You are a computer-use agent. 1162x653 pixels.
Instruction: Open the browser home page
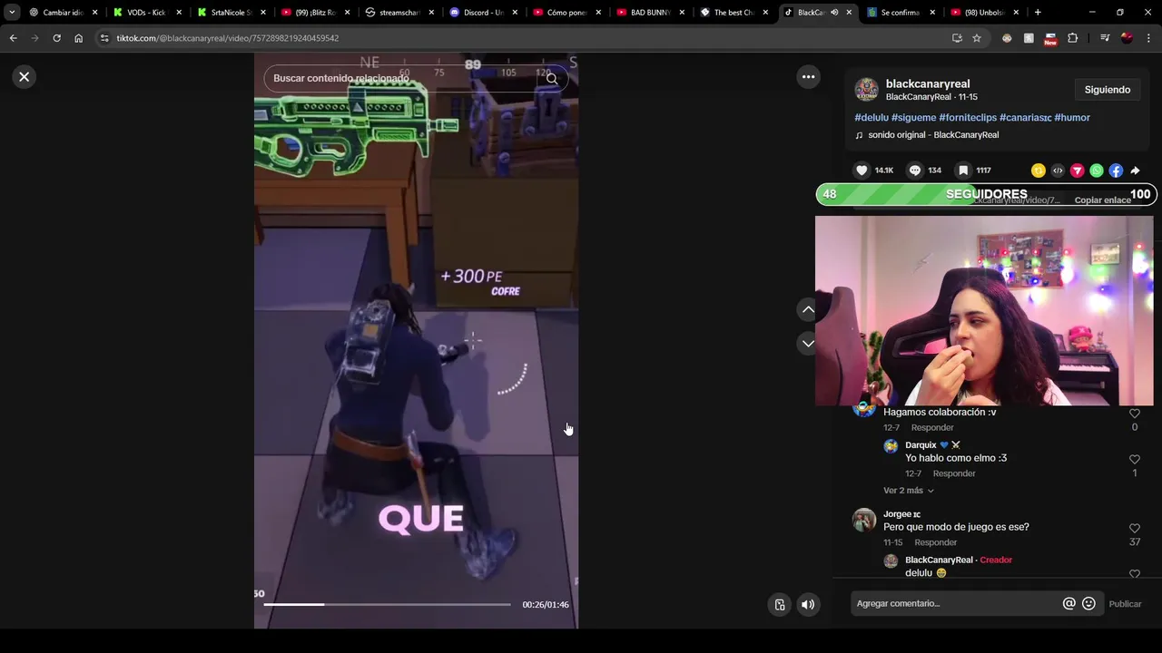[x=78, y=38]
